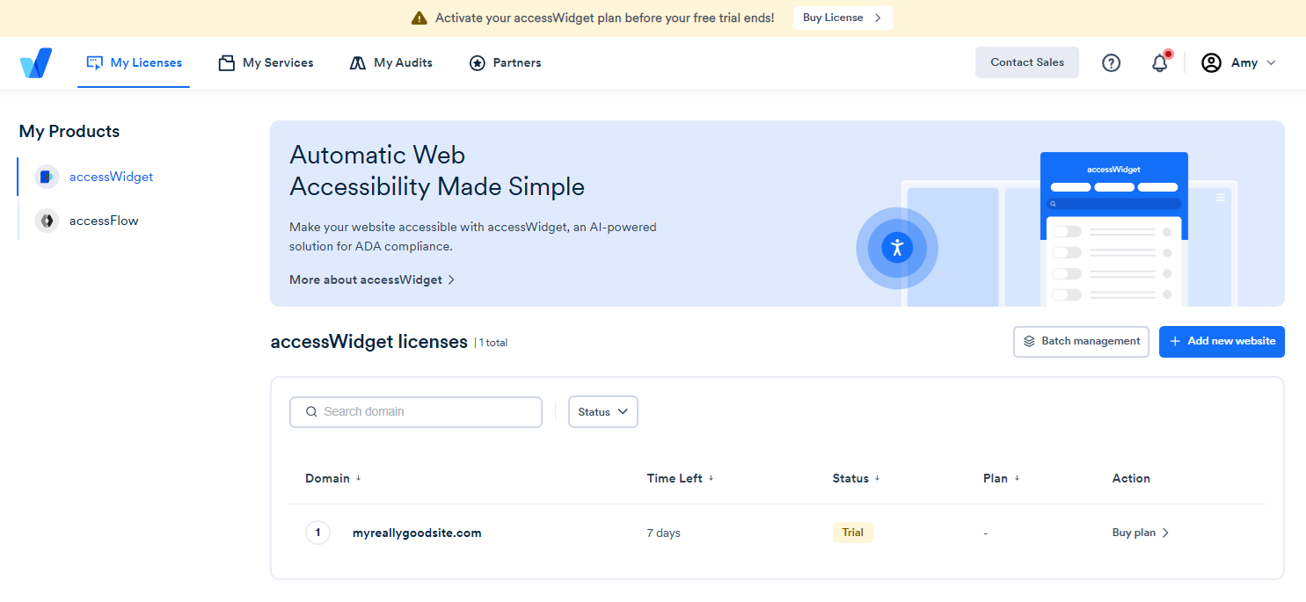Switch to My Audits tab
This screenshot has height=602, width=1306.
(390, 63)
